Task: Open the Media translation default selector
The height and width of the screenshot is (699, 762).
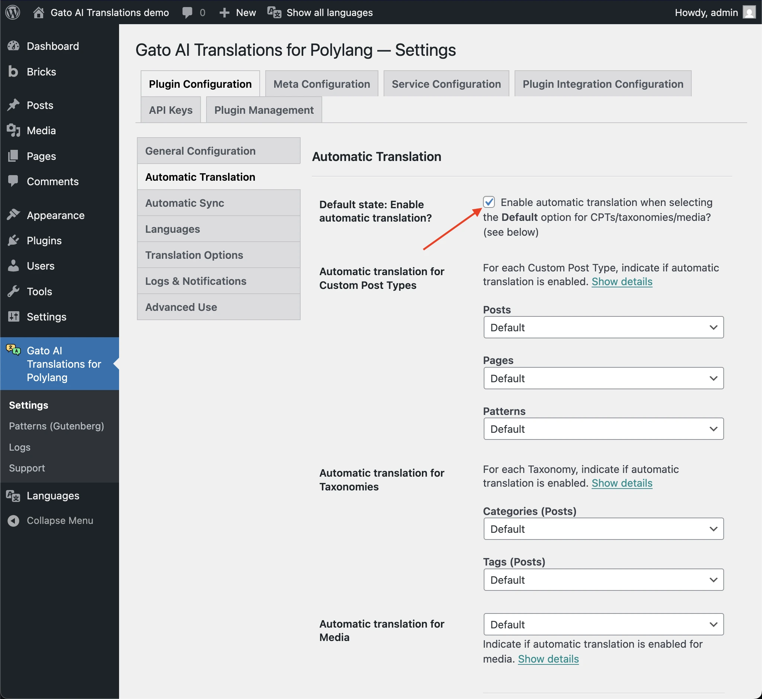Action: (603, 624)
